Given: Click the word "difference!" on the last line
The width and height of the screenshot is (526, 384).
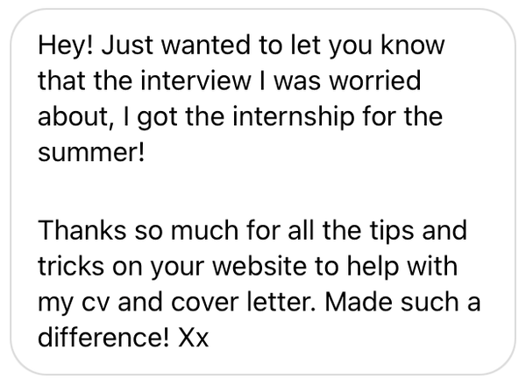Looking at the screenshot, I should pos(103,338).
